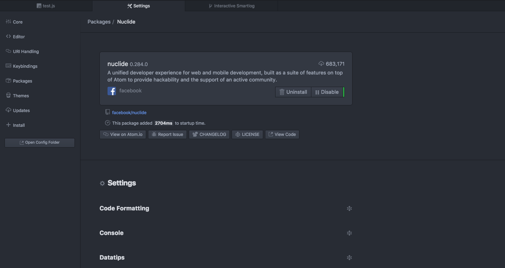Open Code Formatting settings via its gear icon
The width and height of the screenshot is (505, 268).
(349, 208)
